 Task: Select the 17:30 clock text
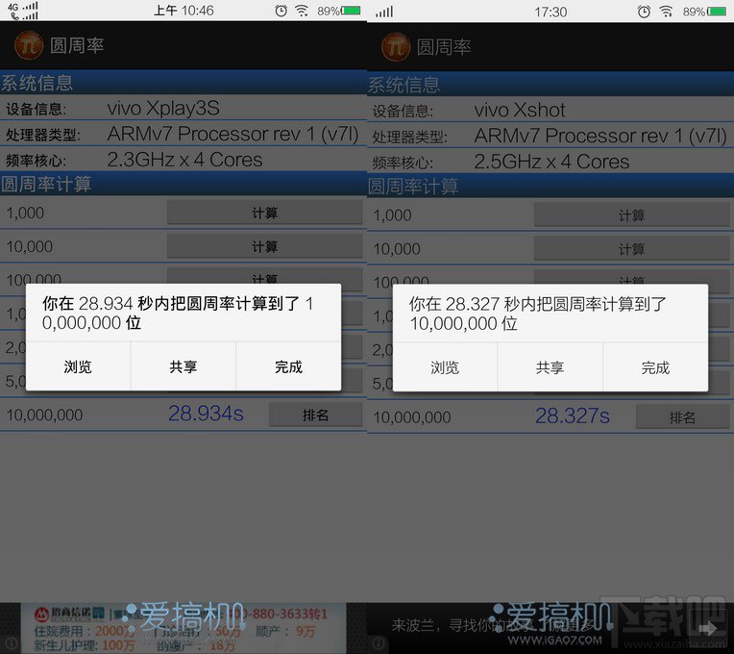click(x=550, y=12)
